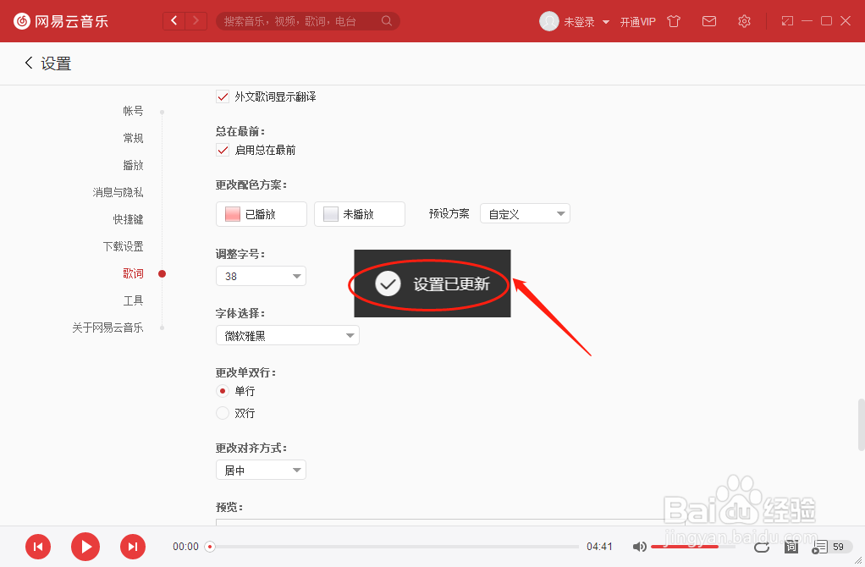
Task: Open the skin/theme shirt icon
Action: point(673,20)
